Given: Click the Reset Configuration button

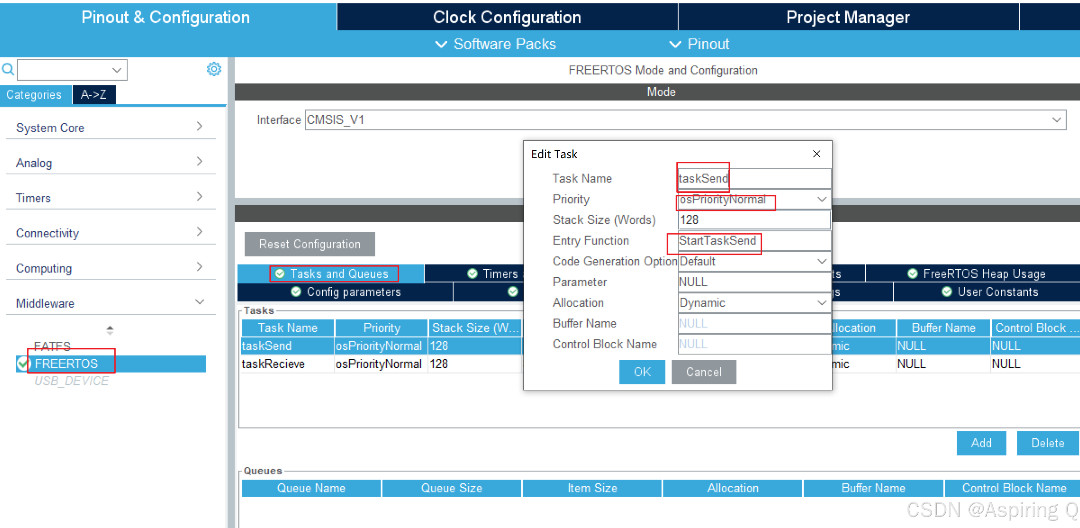Looking at the screenshot, I should pyautogui.click(x=309, y=244).
